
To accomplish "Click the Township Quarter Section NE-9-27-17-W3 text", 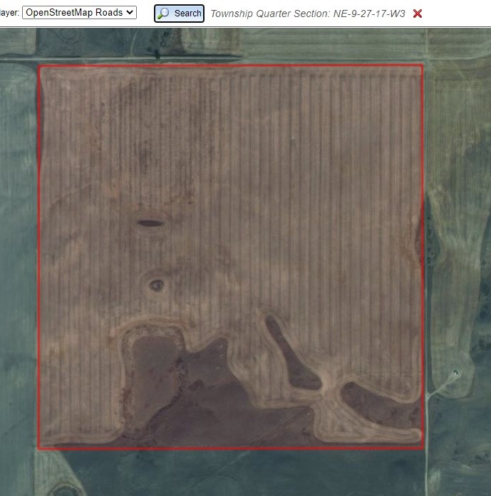I will click(308, 14).
